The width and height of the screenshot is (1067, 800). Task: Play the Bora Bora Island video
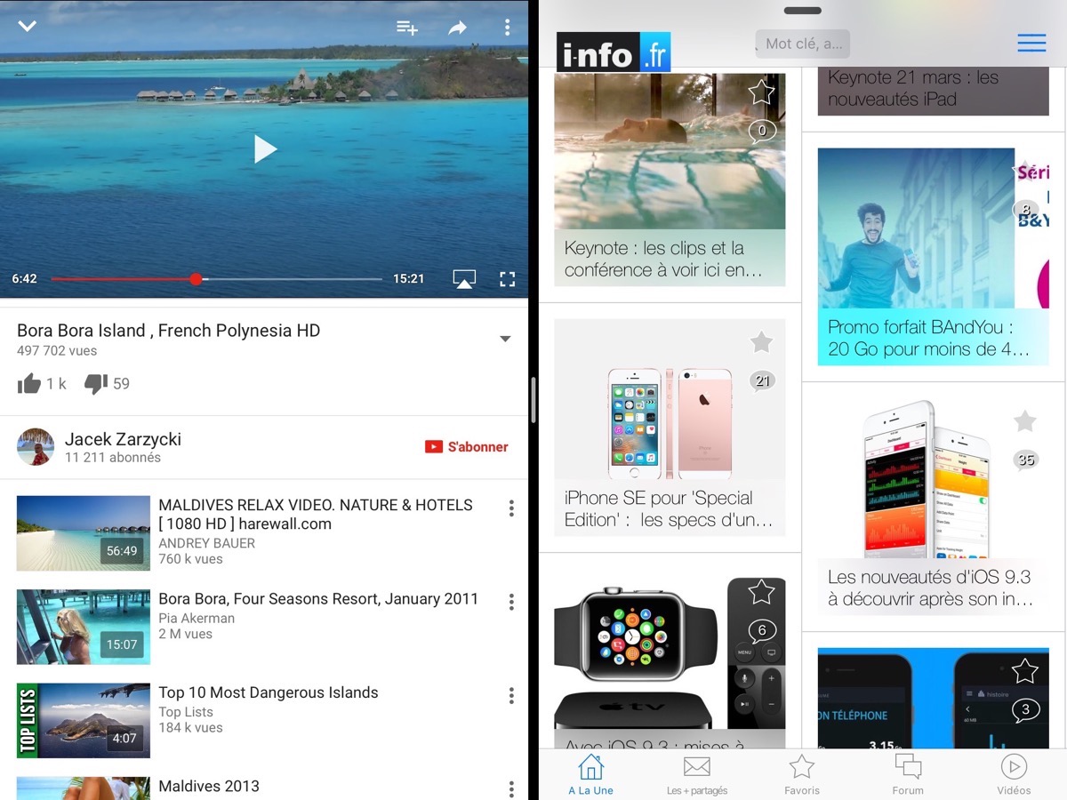[264, 148]
